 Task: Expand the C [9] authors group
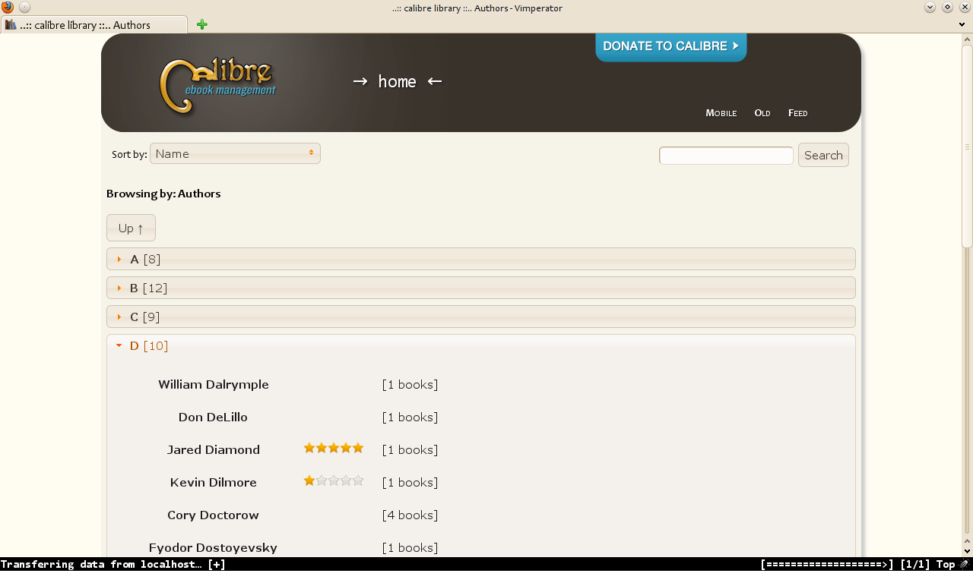tap(481, 317)
